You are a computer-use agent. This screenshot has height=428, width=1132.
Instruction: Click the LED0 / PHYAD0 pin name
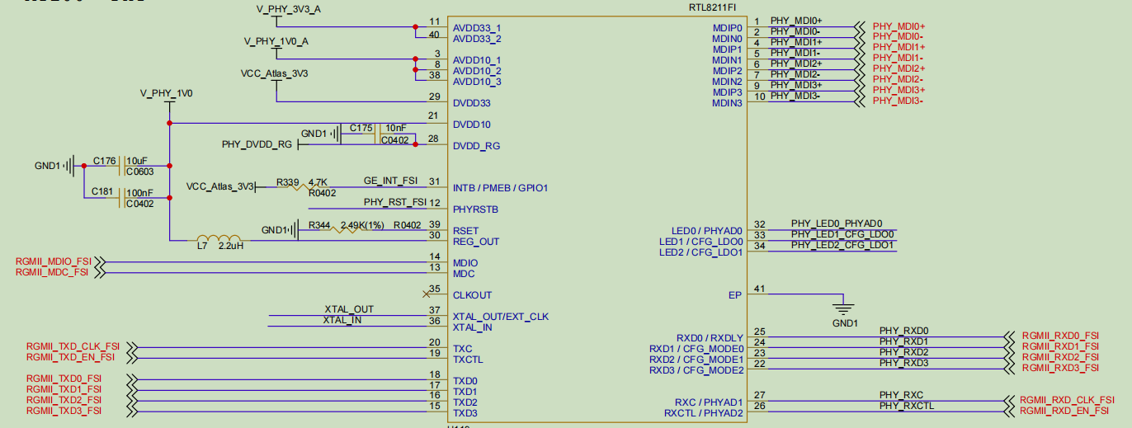[x=707, y=231]
